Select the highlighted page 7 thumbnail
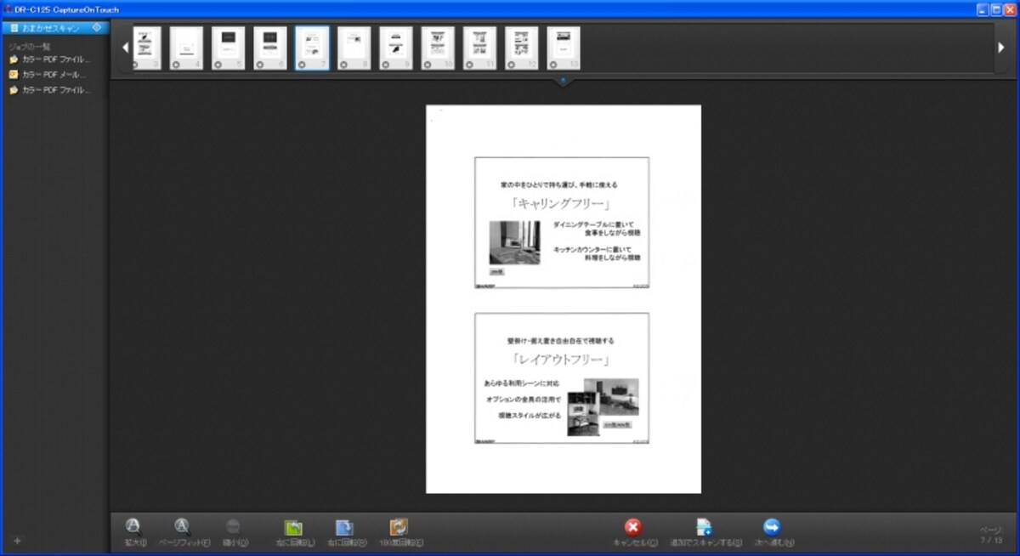Viewport: 1020px width, 556px height. point(312,48)
